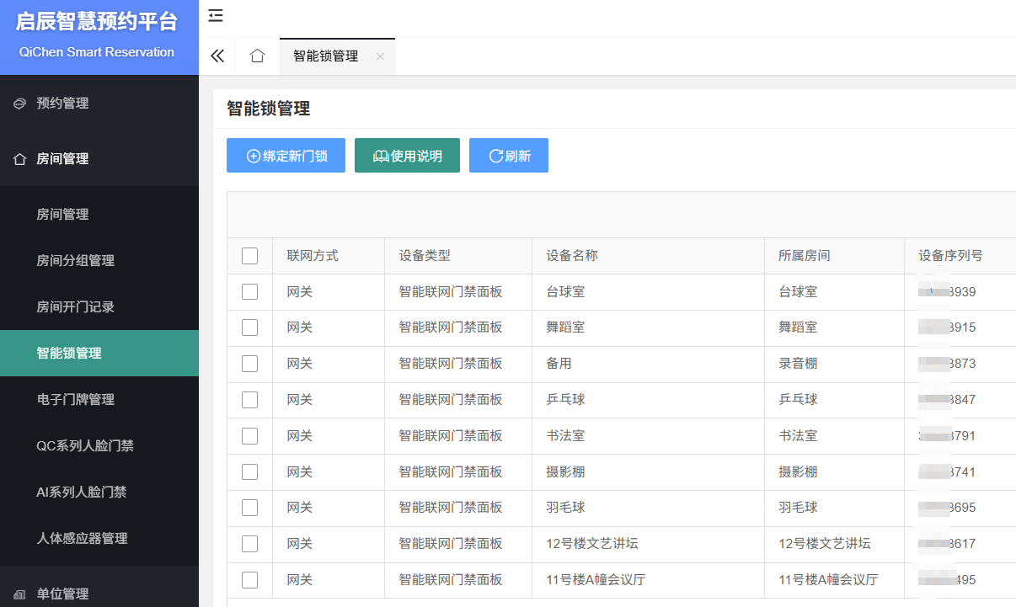
Task: Open the 房间管理 submenu item
Action: (x=99, y=215)
